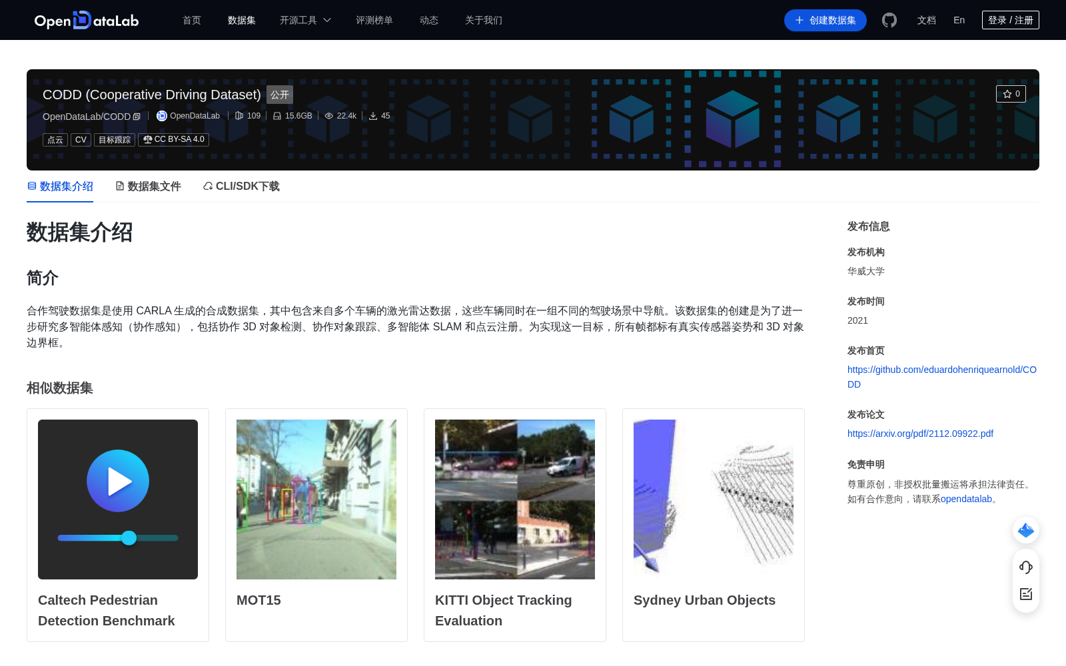Open 数据集 navigation item
The height and width of the screenshot is (666, 1066).
[242, 20]
